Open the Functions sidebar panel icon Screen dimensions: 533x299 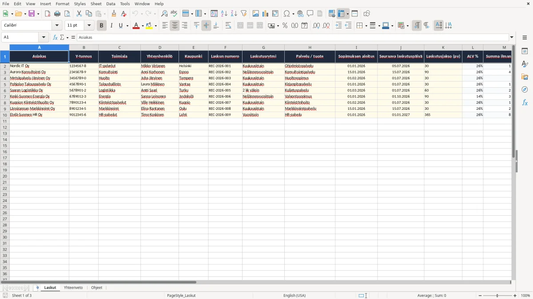525,102
